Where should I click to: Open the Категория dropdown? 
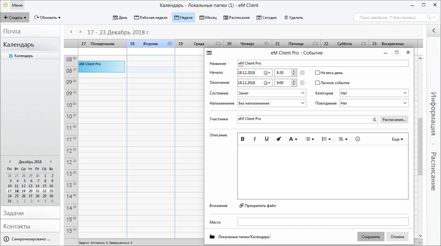[x=374, y=93]
